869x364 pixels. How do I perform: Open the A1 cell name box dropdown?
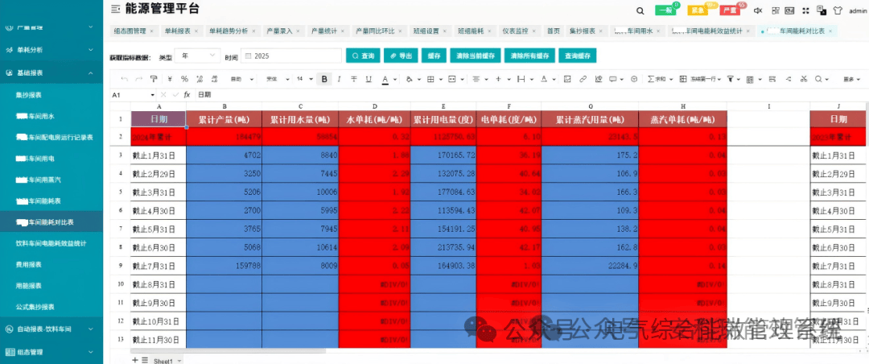[x=153, y=95]
